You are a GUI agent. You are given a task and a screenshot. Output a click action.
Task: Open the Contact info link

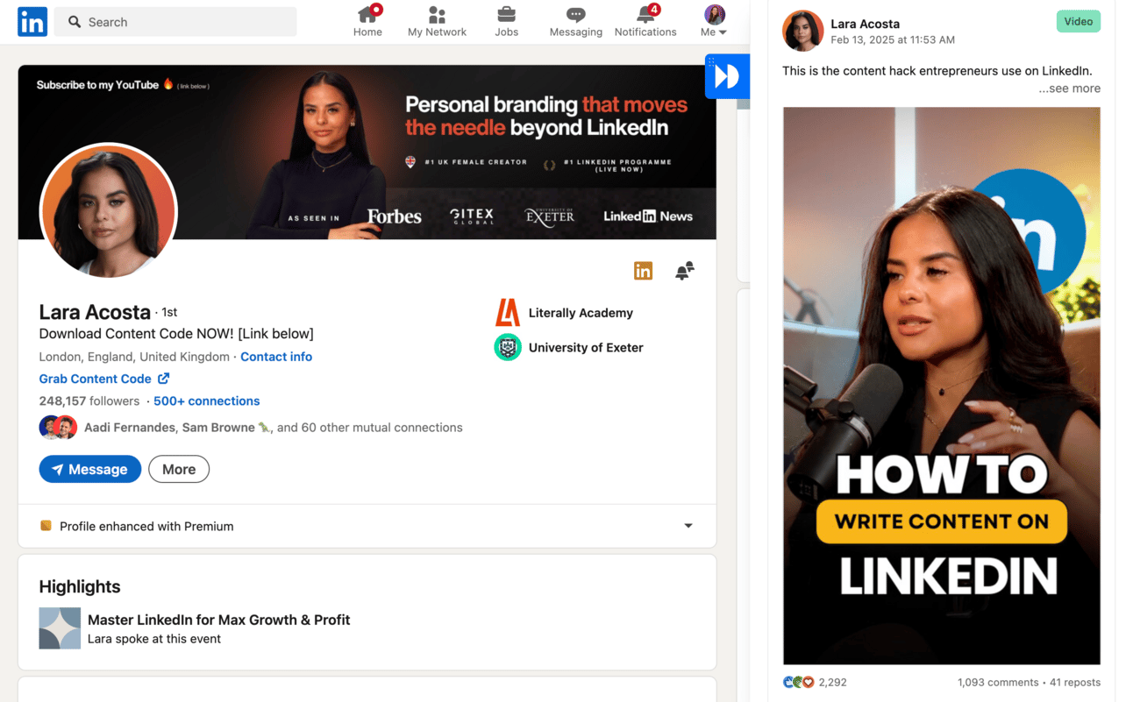point(276,357)
